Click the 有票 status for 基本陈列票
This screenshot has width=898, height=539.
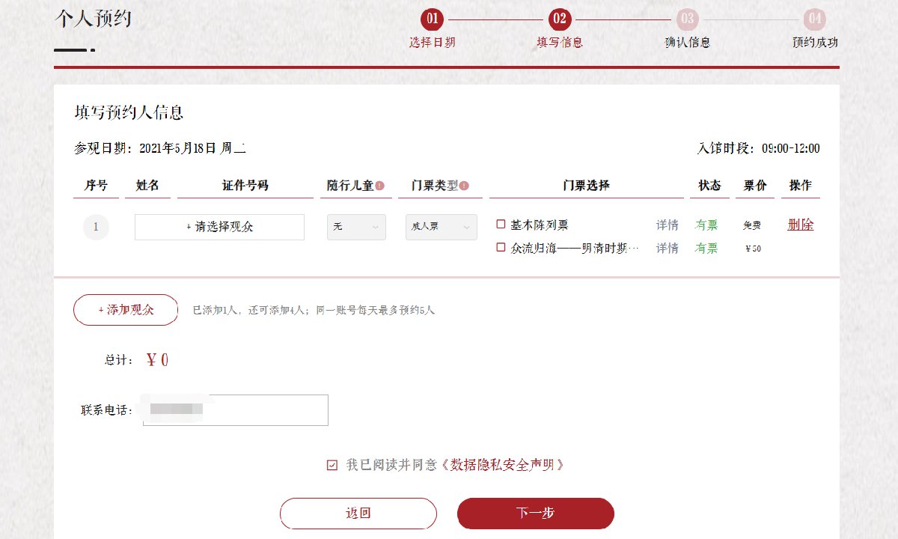click(706, 225)
